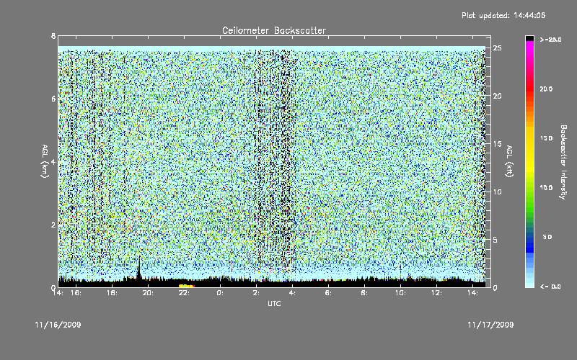Viewport: 577px width, 360px height.
Task: Click the "11/17/2009" end date
Action: click(490, 325)
